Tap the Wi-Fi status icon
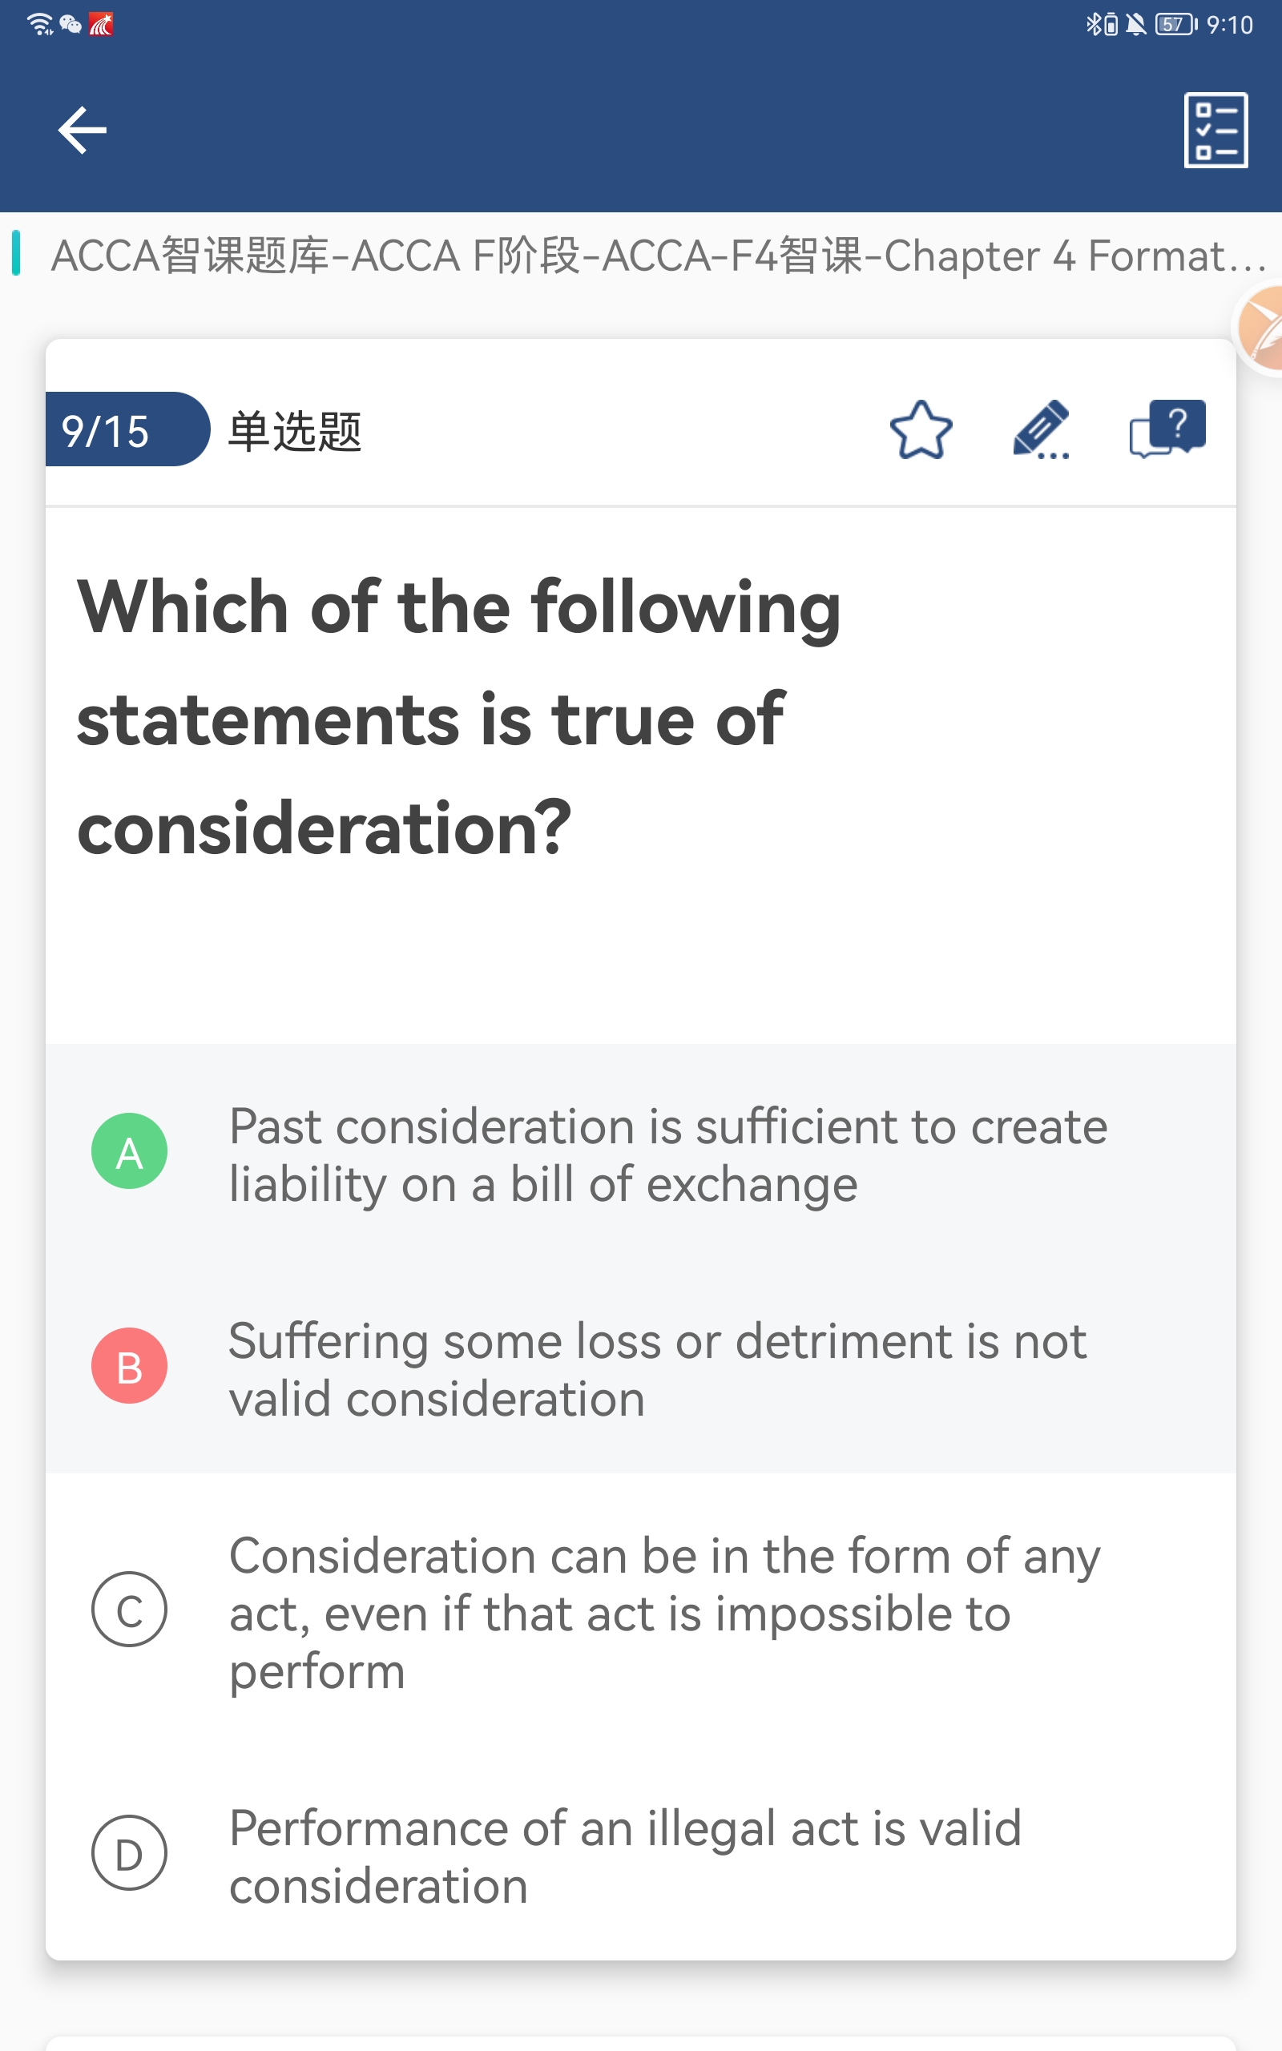 coord(40,25)
